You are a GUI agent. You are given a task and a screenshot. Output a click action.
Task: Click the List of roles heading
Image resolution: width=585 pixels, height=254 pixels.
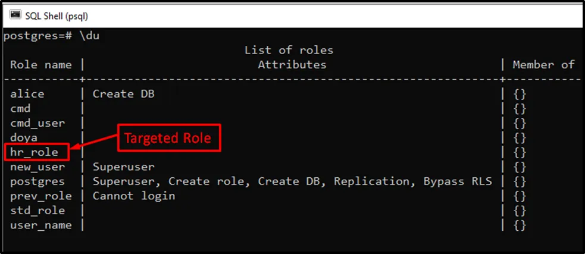pyautogui.click(x=289, y=50)
